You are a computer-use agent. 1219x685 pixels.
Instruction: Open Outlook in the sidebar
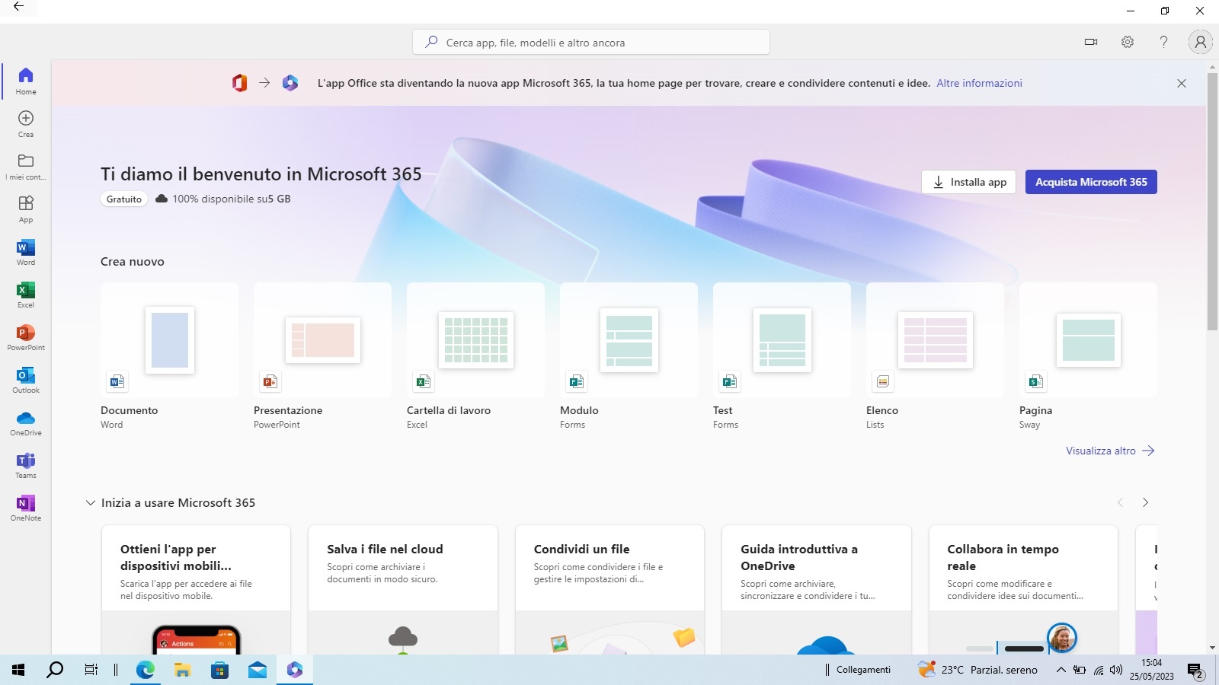[x=26, y=381]
